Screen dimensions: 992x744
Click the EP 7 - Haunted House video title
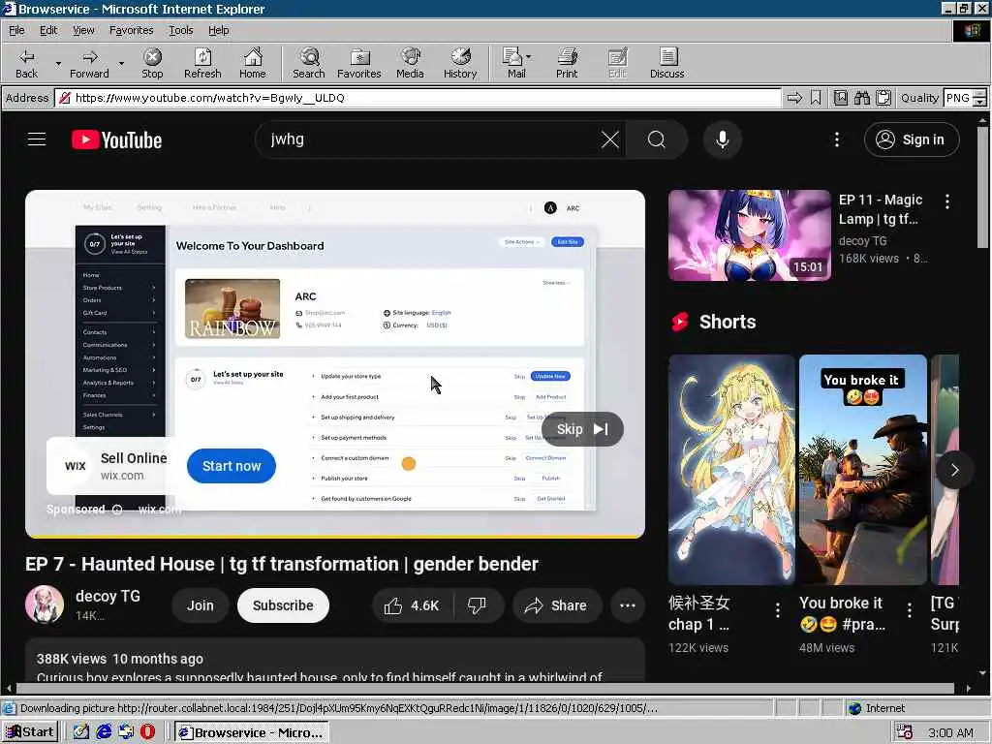pyautogui.click(x=282, y=564)
